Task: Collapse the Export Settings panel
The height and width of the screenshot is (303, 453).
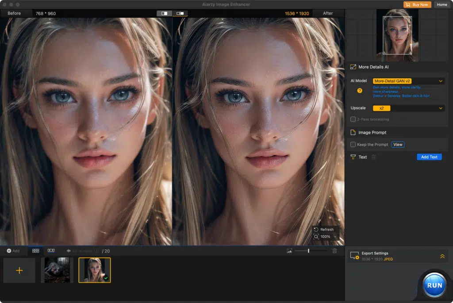Action: pos(442,256)
